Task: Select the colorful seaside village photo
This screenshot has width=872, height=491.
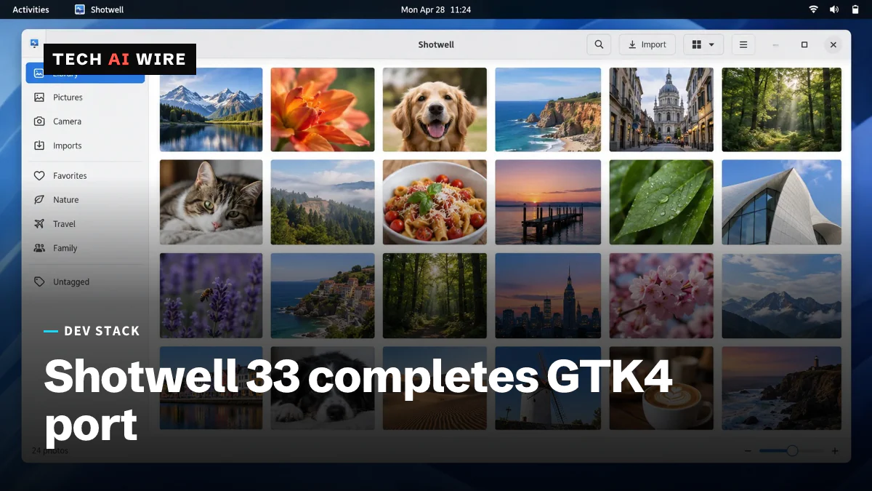Action: click(323, 295)
